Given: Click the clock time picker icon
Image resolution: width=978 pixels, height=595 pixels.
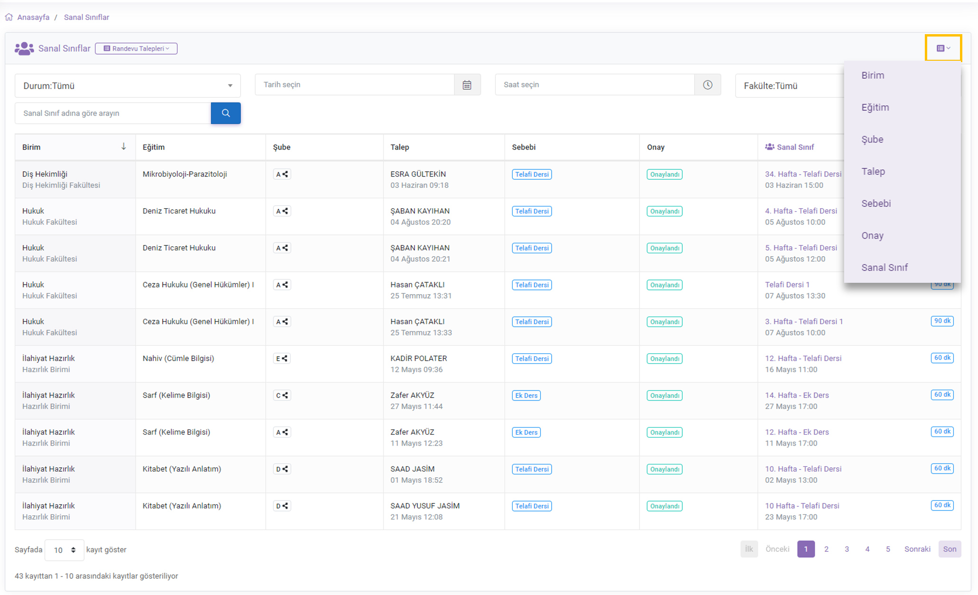Looking at the screenshot, I should click(x=707, y=84).
